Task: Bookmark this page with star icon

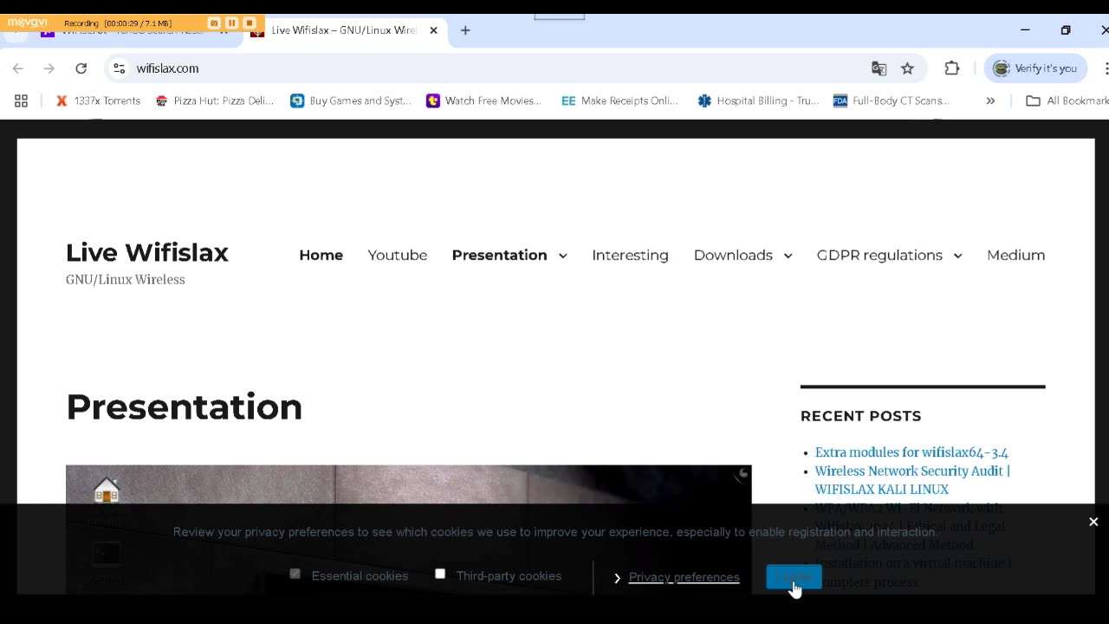Action: click(x=907, y=68)
